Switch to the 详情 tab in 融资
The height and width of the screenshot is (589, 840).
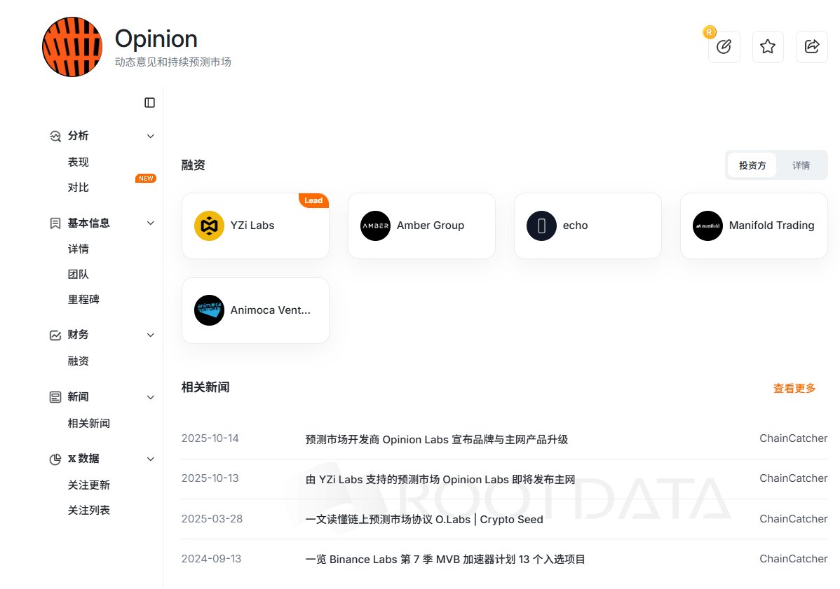tap(801, 165)
